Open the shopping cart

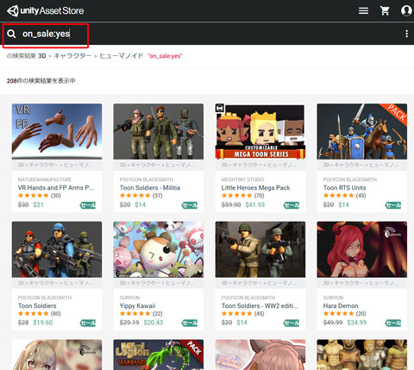pyautogui.click(x=385, y=11)
